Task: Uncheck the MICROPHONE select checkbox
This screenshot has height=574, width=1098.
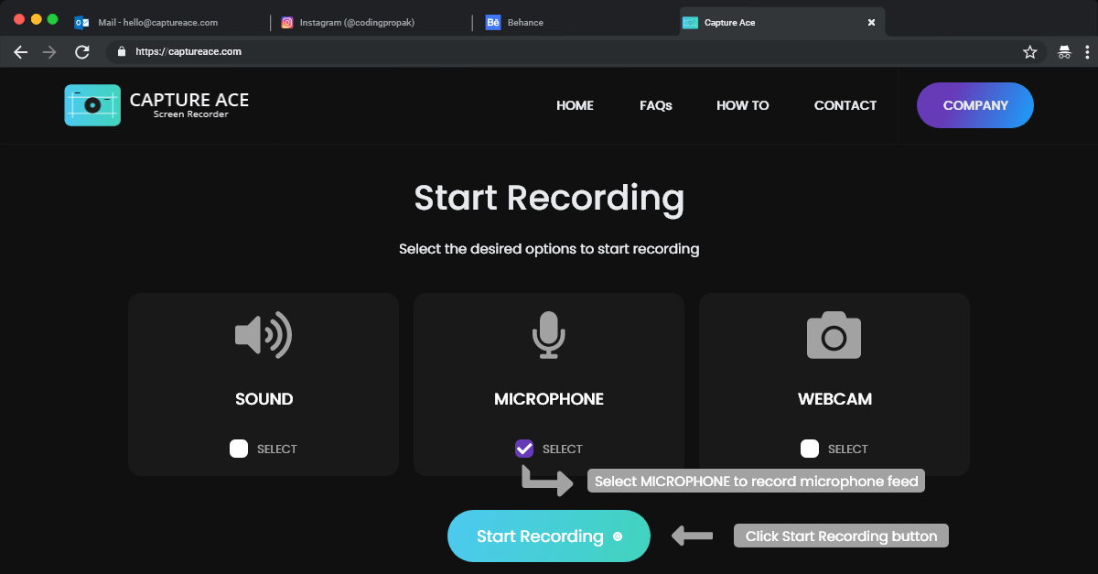Action: (x=524, y=449)
